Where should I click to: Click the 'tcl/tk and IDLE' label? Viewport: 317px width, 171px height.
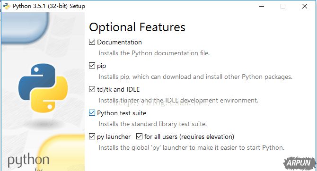118,89
